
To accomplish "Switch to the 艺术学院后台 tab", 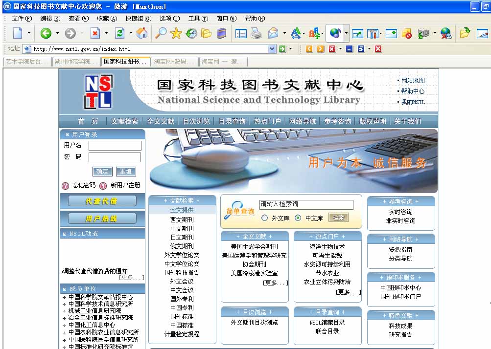I will click(x=27, y=62).
